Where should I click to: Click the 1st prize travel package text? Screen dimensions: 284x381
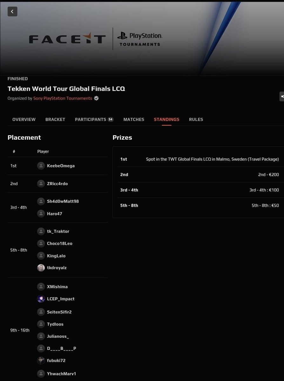[212, 159]
